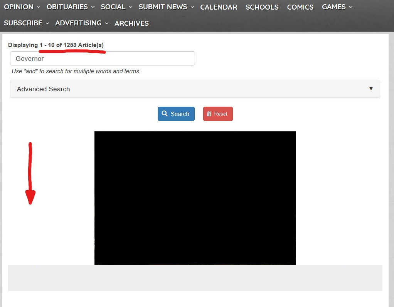Viewport: 394px width, 307px height.
Task: Visit the Archives page
Action: (x=131, y=23)
